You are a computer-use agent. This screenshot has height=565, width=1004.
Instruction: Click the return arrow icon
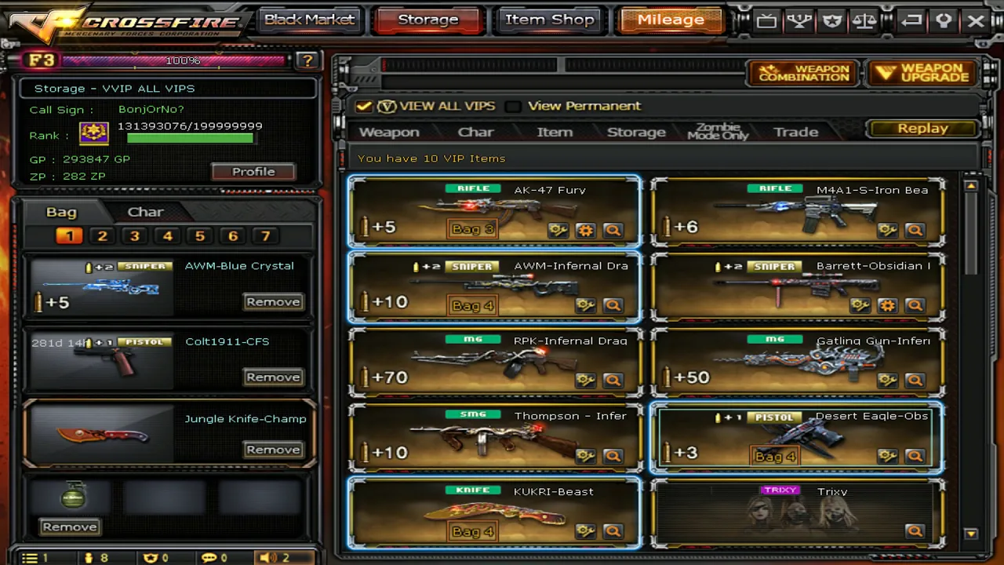point(911,21)
